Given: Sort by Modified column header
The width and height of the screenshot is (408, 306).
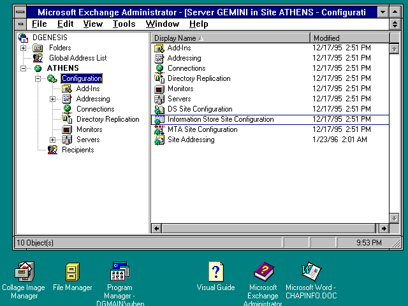Looking at the screenshot, I should (x=350, y=38).
